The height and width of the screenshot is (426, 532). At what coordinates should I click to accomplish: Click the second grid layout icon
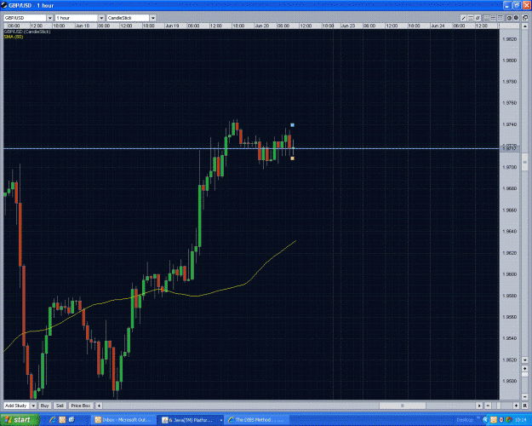494,18
